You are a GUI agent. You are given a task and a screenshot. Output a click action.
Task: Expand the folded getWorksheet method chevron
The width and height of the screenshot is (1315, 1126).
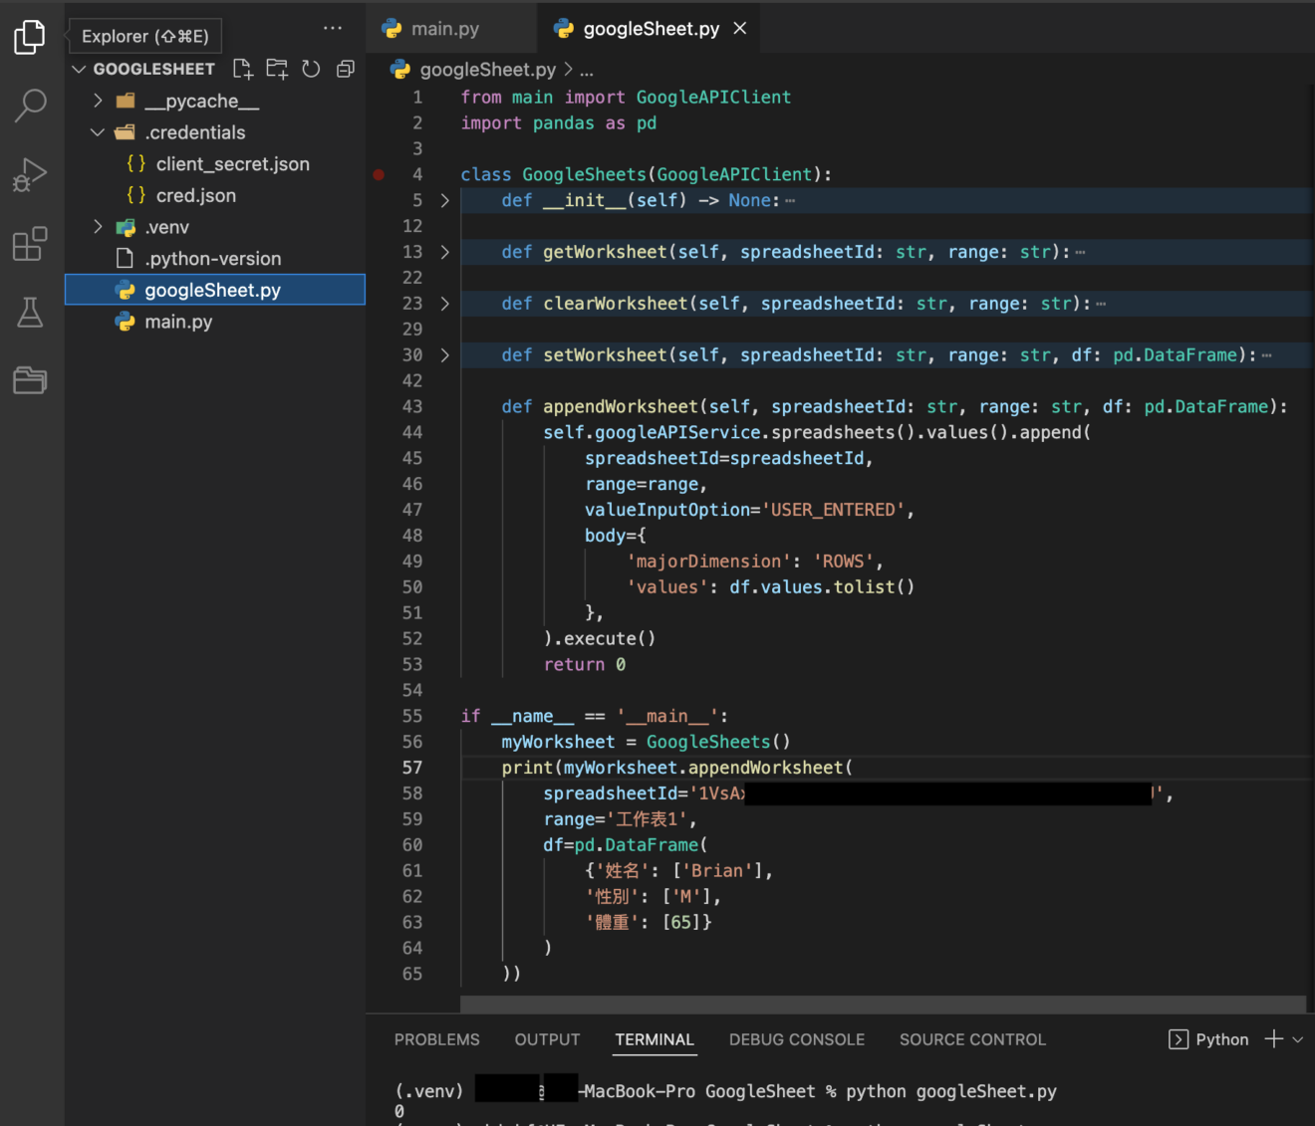[x=444, y=252]
